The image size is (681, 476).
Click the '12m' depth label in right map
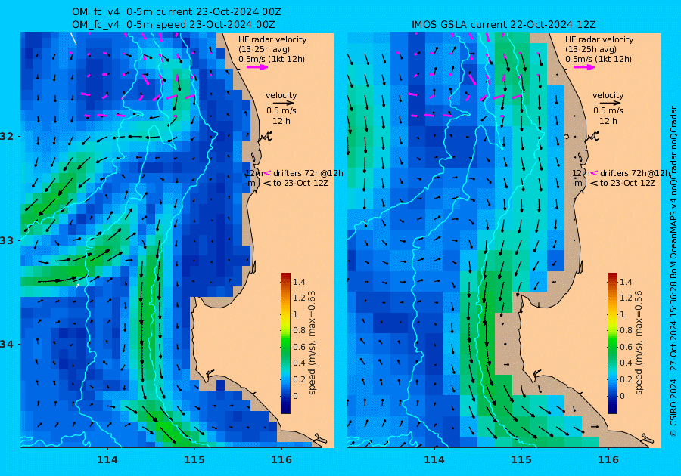(x=580, y=173)
